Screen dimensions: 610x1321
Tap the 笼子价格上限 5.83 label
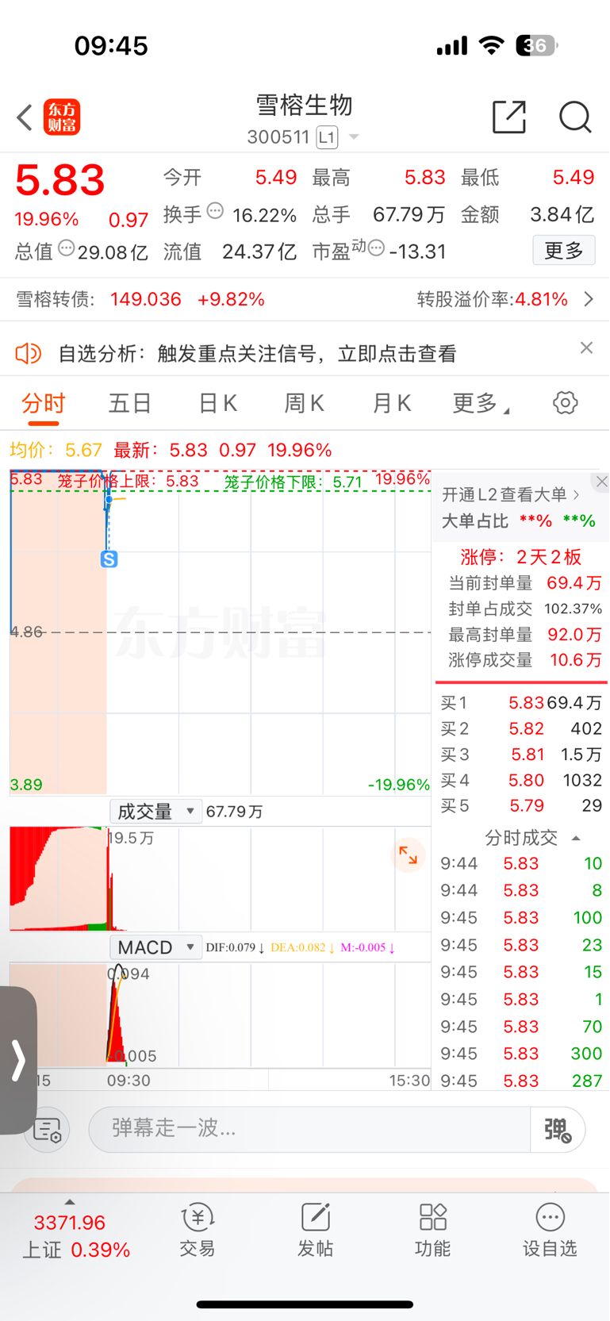128,481
